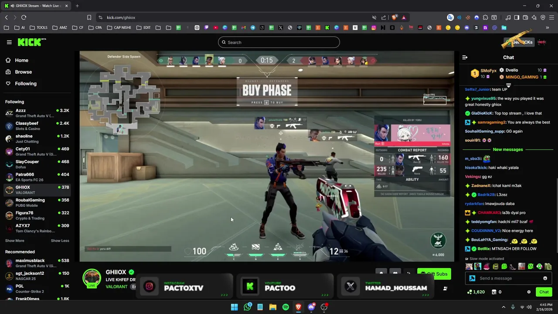
Task: Click the Send a message input
Action: [508, 278]
